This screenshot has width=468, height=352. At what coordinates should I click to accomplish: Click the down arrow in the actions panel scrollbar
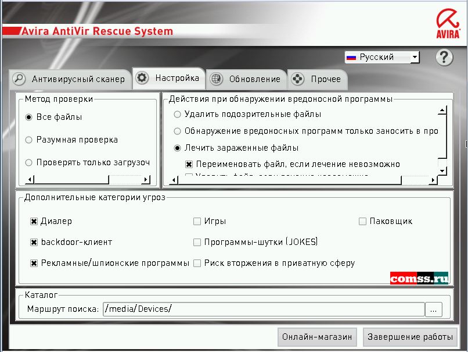[442, 171]
